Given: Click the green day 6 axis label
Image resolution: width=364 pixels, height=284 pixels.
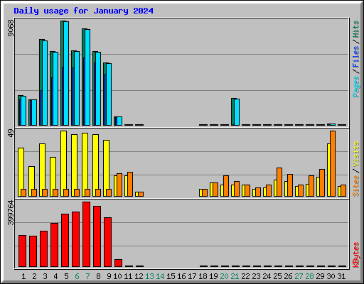Looking at the screenshot, I should click(x=77, y=276).
